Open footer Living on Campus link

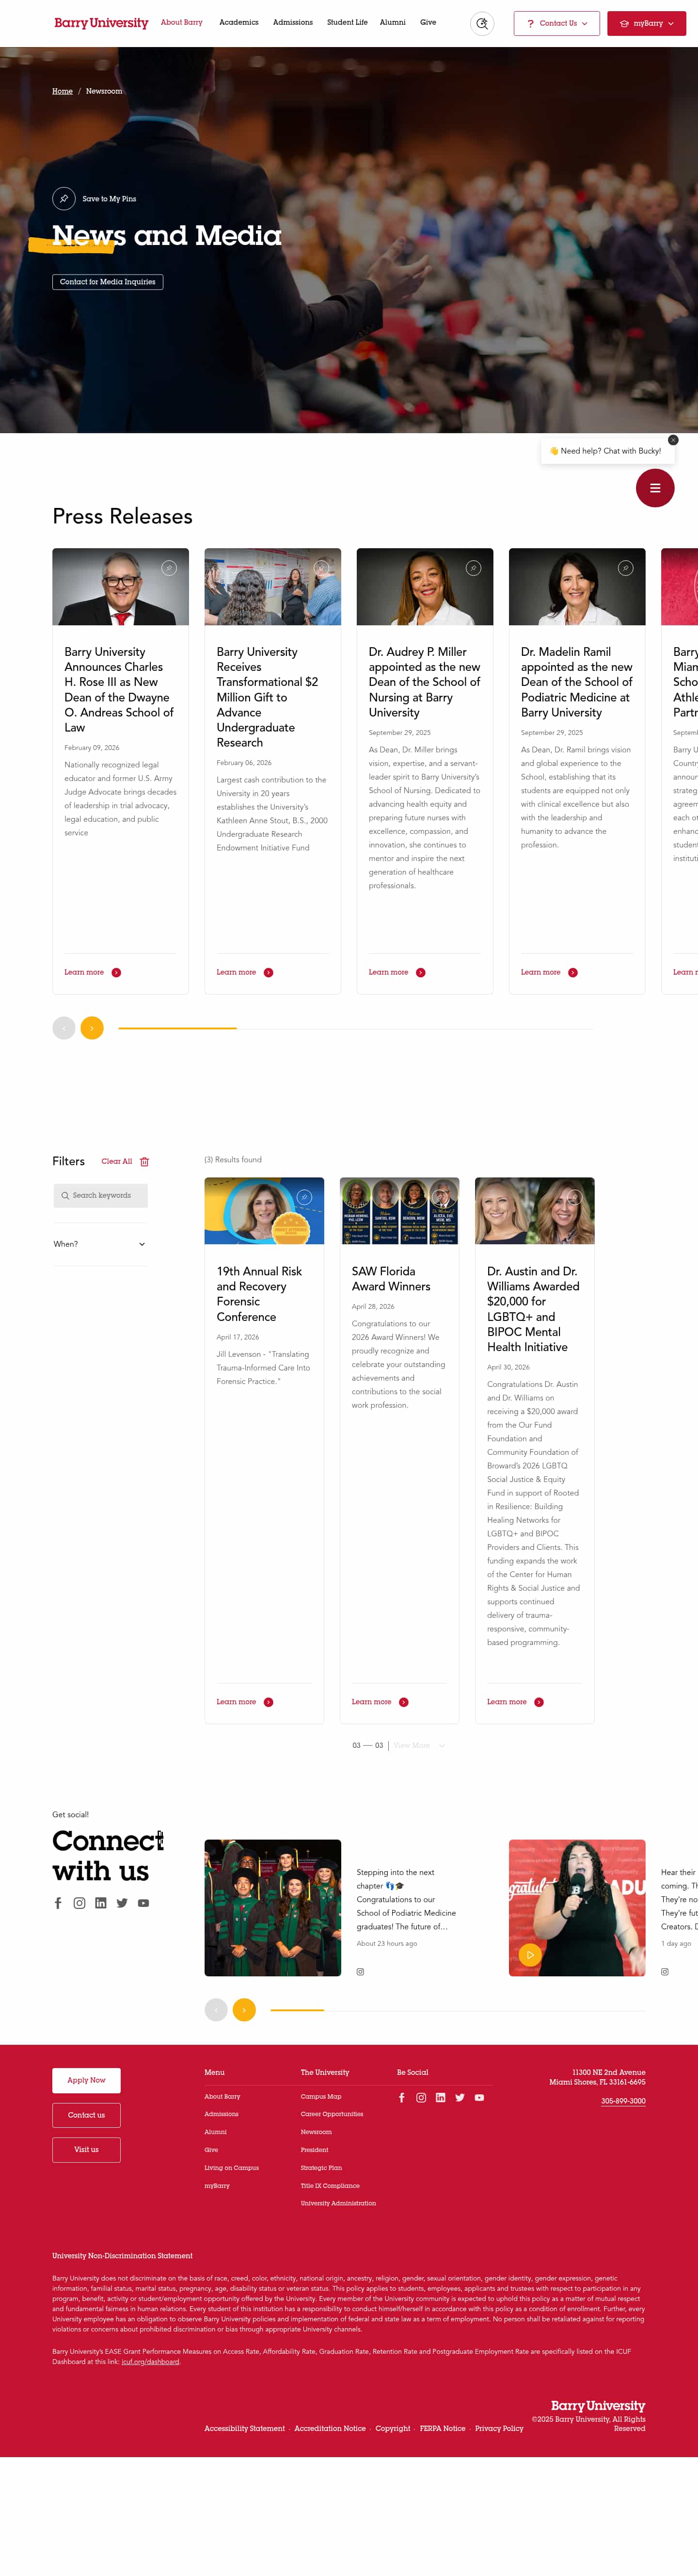(x=232, y=2168)
